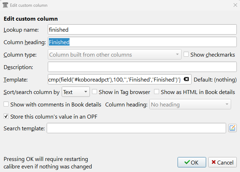Clear the Template field with the erase icon
240x172 pixels.
pyautogui.click(x=186, y=79)
